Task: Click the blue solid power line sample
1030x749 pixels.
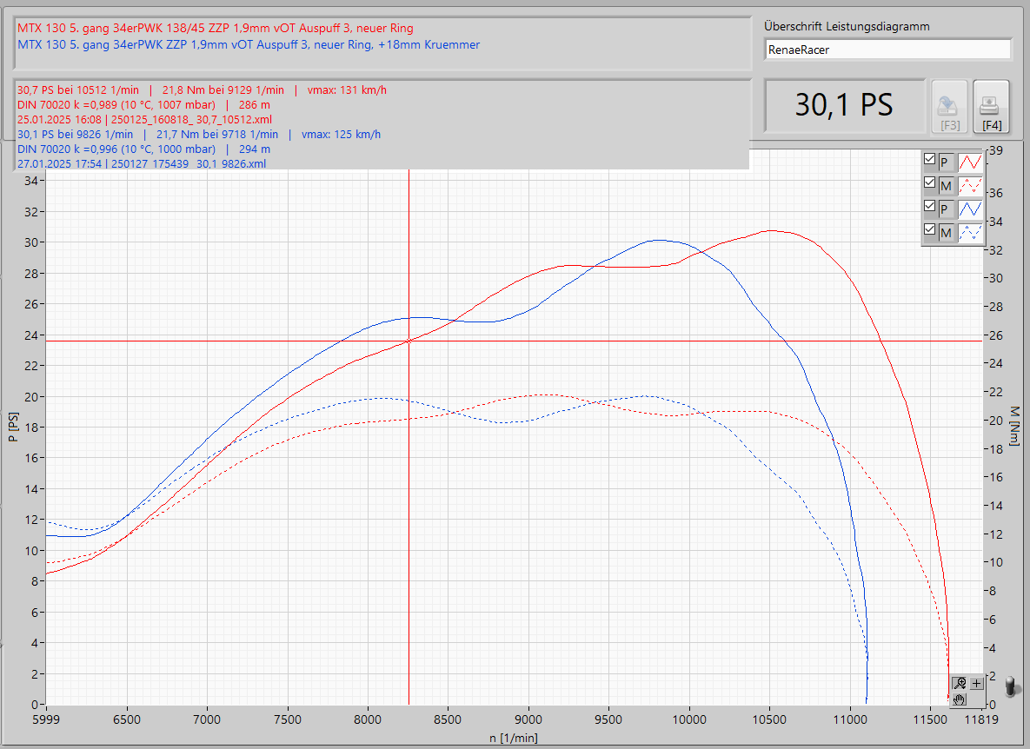Action: pyautogui.click(x=970, y=208)
